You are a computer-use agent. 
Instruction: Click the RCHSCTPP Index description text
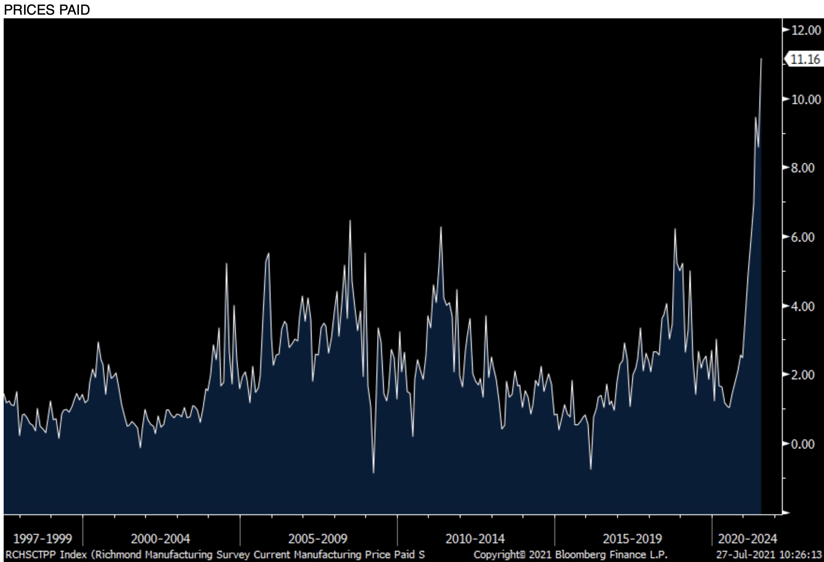[215, 555]
